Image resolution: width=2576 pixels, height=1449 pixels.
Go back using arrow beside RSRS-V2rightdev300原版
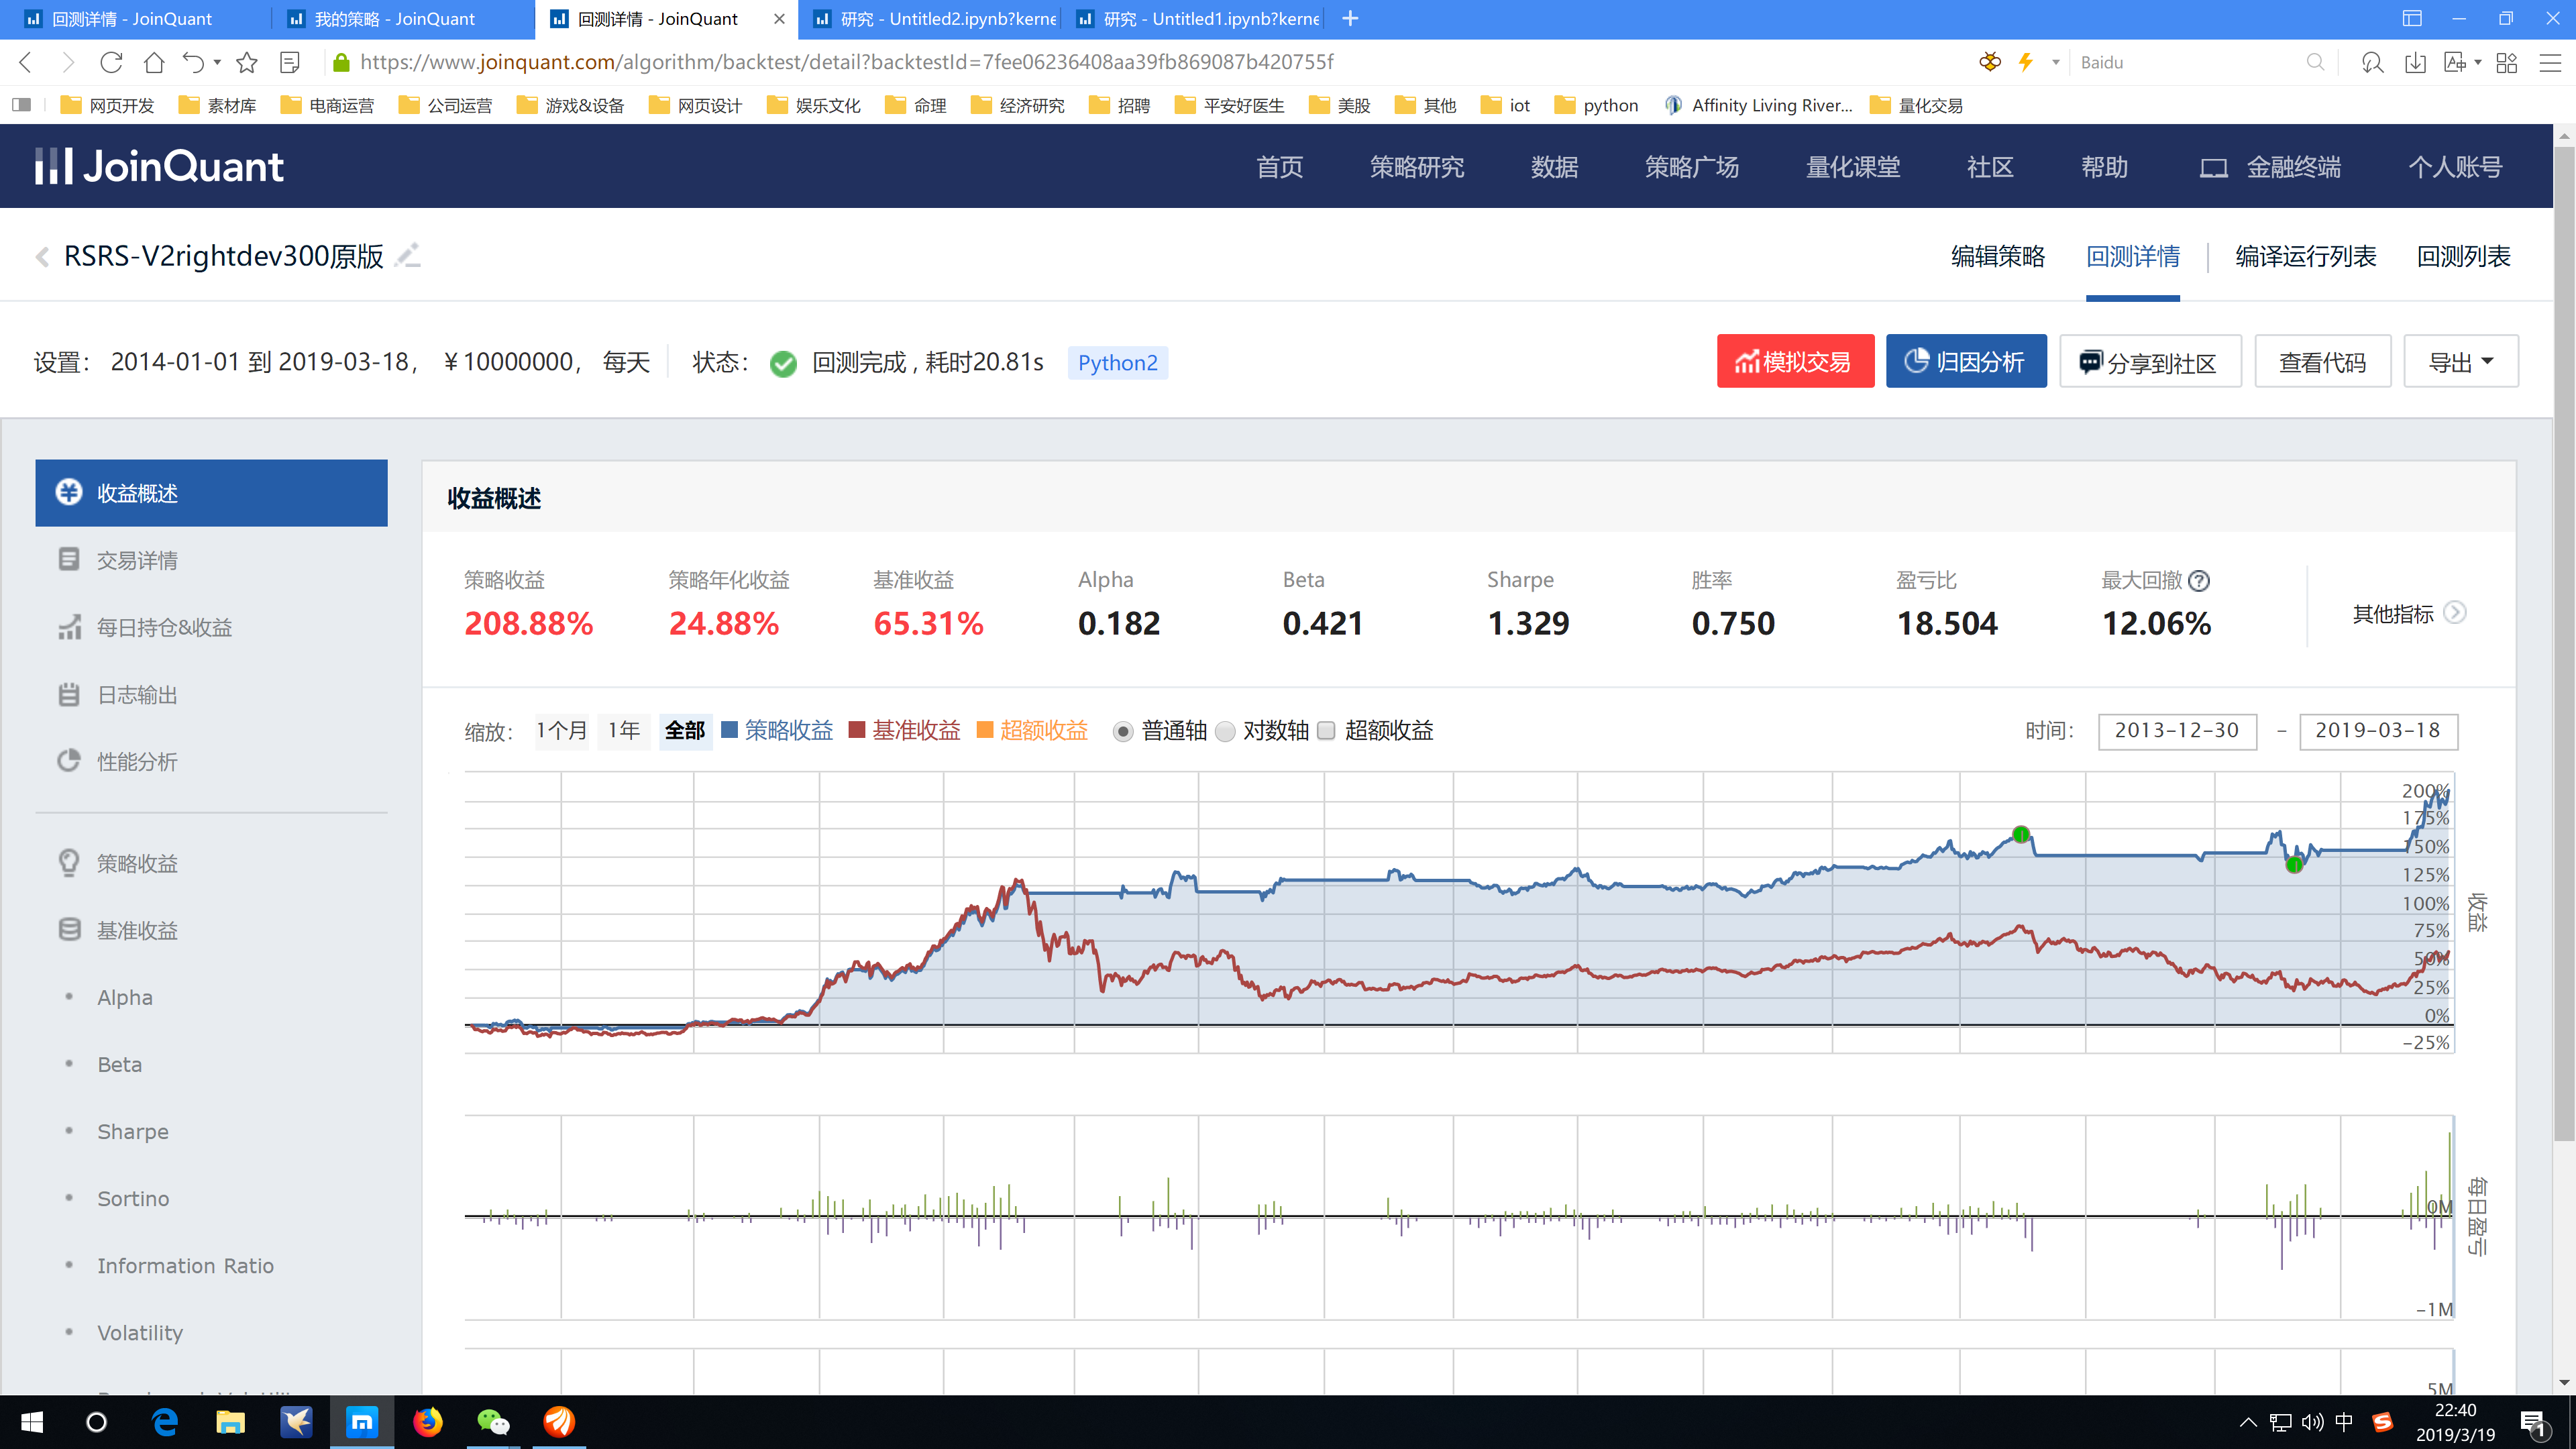point(42,257)
